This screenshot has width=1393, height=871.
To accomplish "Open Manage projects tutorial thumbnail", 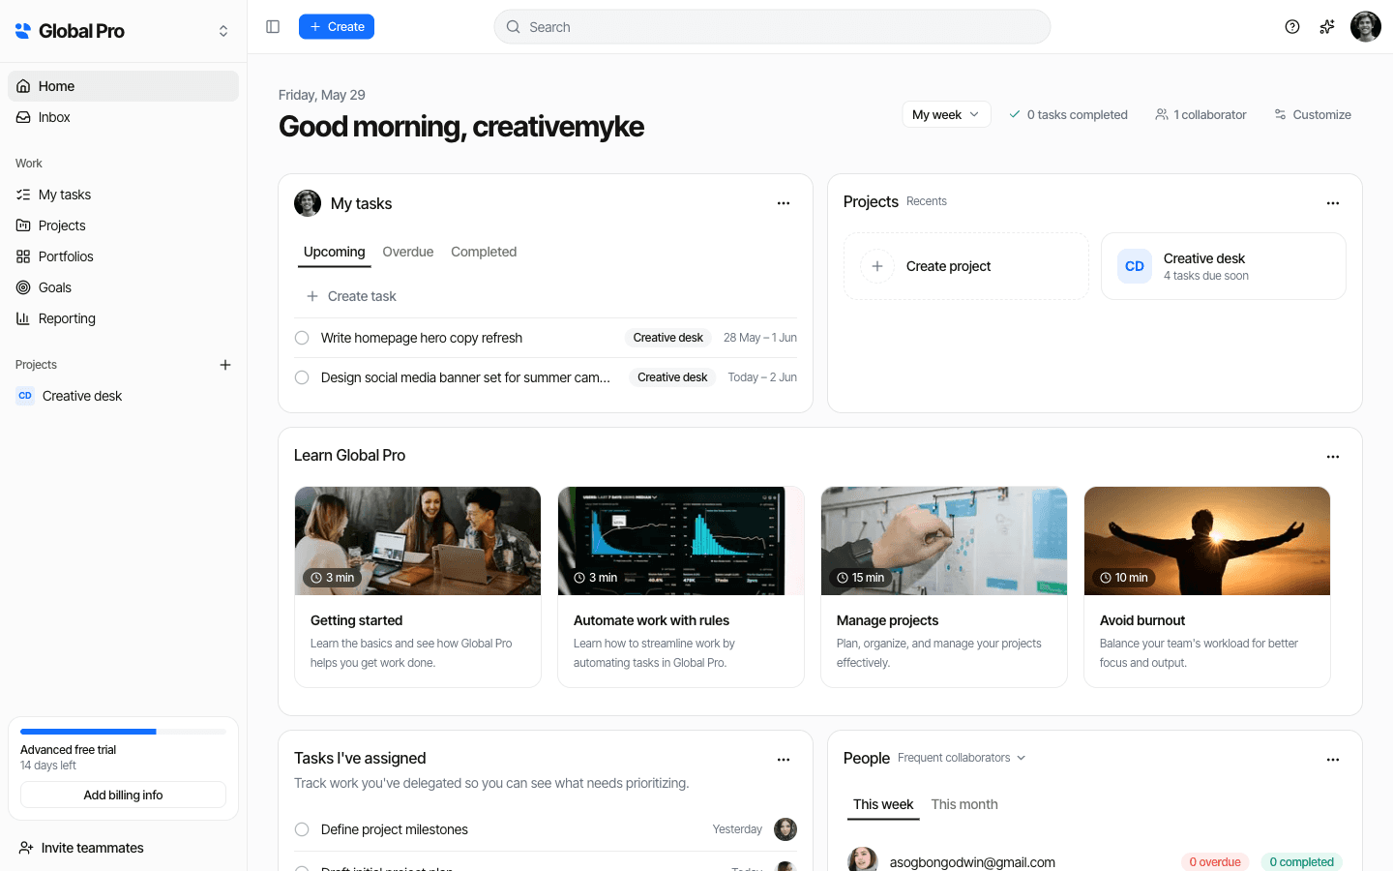I will tap(944, 541).
